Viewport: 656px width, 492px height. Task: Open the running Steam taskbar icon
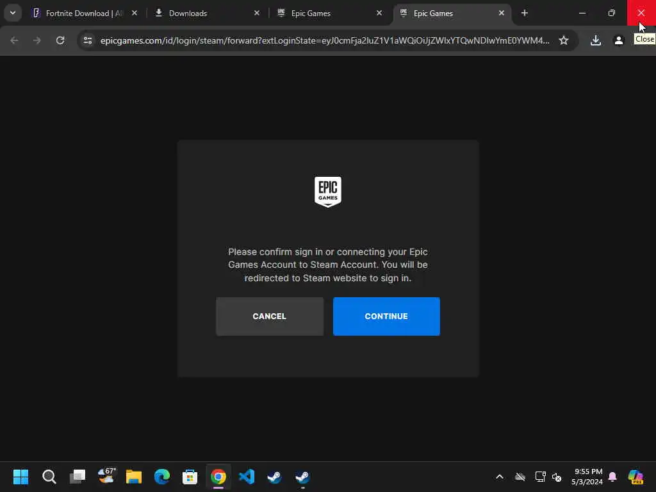coord(302,477)
